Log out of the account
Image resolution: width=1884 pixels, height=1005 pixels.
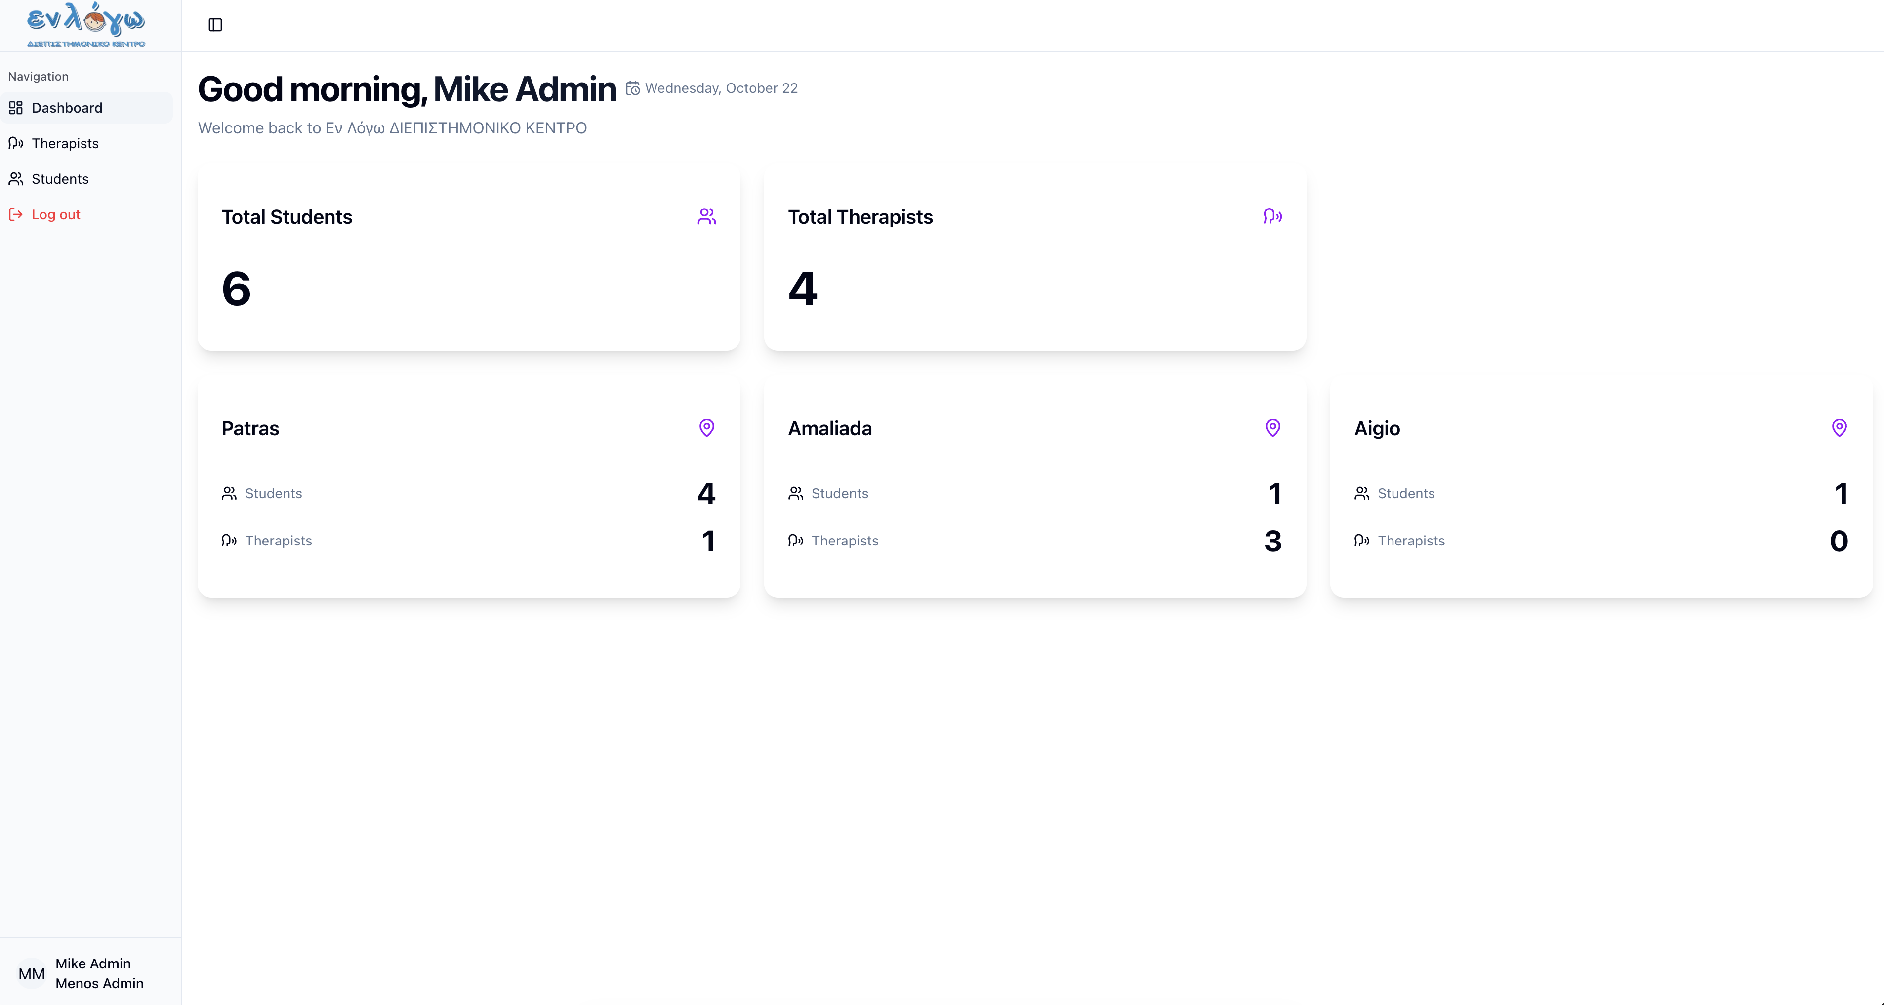[56, 215]
